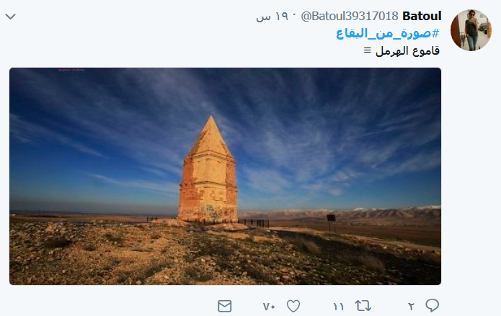Open the attached landscape photo
The image size is (501, 316).
tap(225, 176)
